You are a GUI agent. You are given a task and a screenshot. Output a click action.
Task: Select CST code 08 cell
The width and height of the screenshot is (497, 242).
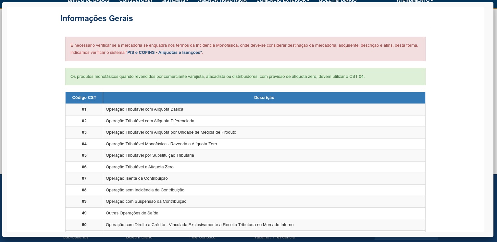(x=84, y=190)
